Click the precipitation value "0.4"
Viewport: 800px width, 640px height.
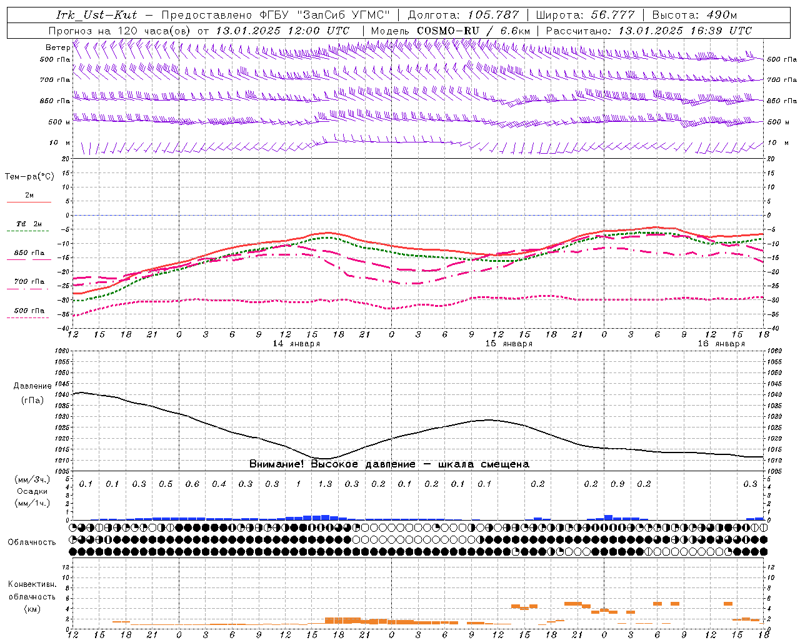[x=219, y=484]
